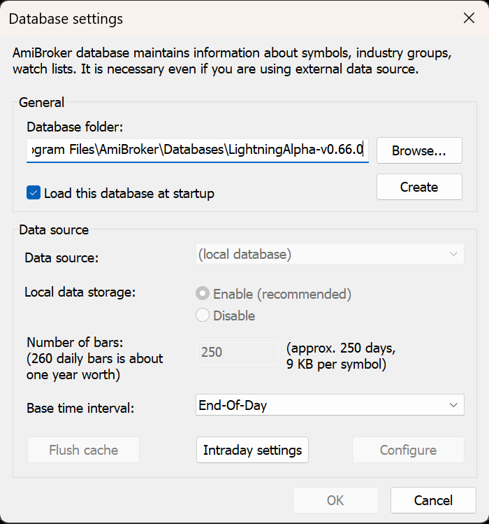Click the 'Base time interval:' label

[80, 408]
